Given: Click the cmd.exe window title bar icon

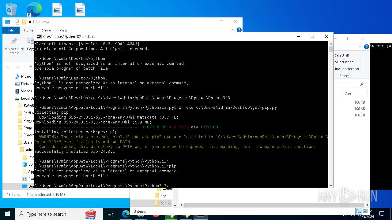Looking at the screenshot, I should coord(39,37).
